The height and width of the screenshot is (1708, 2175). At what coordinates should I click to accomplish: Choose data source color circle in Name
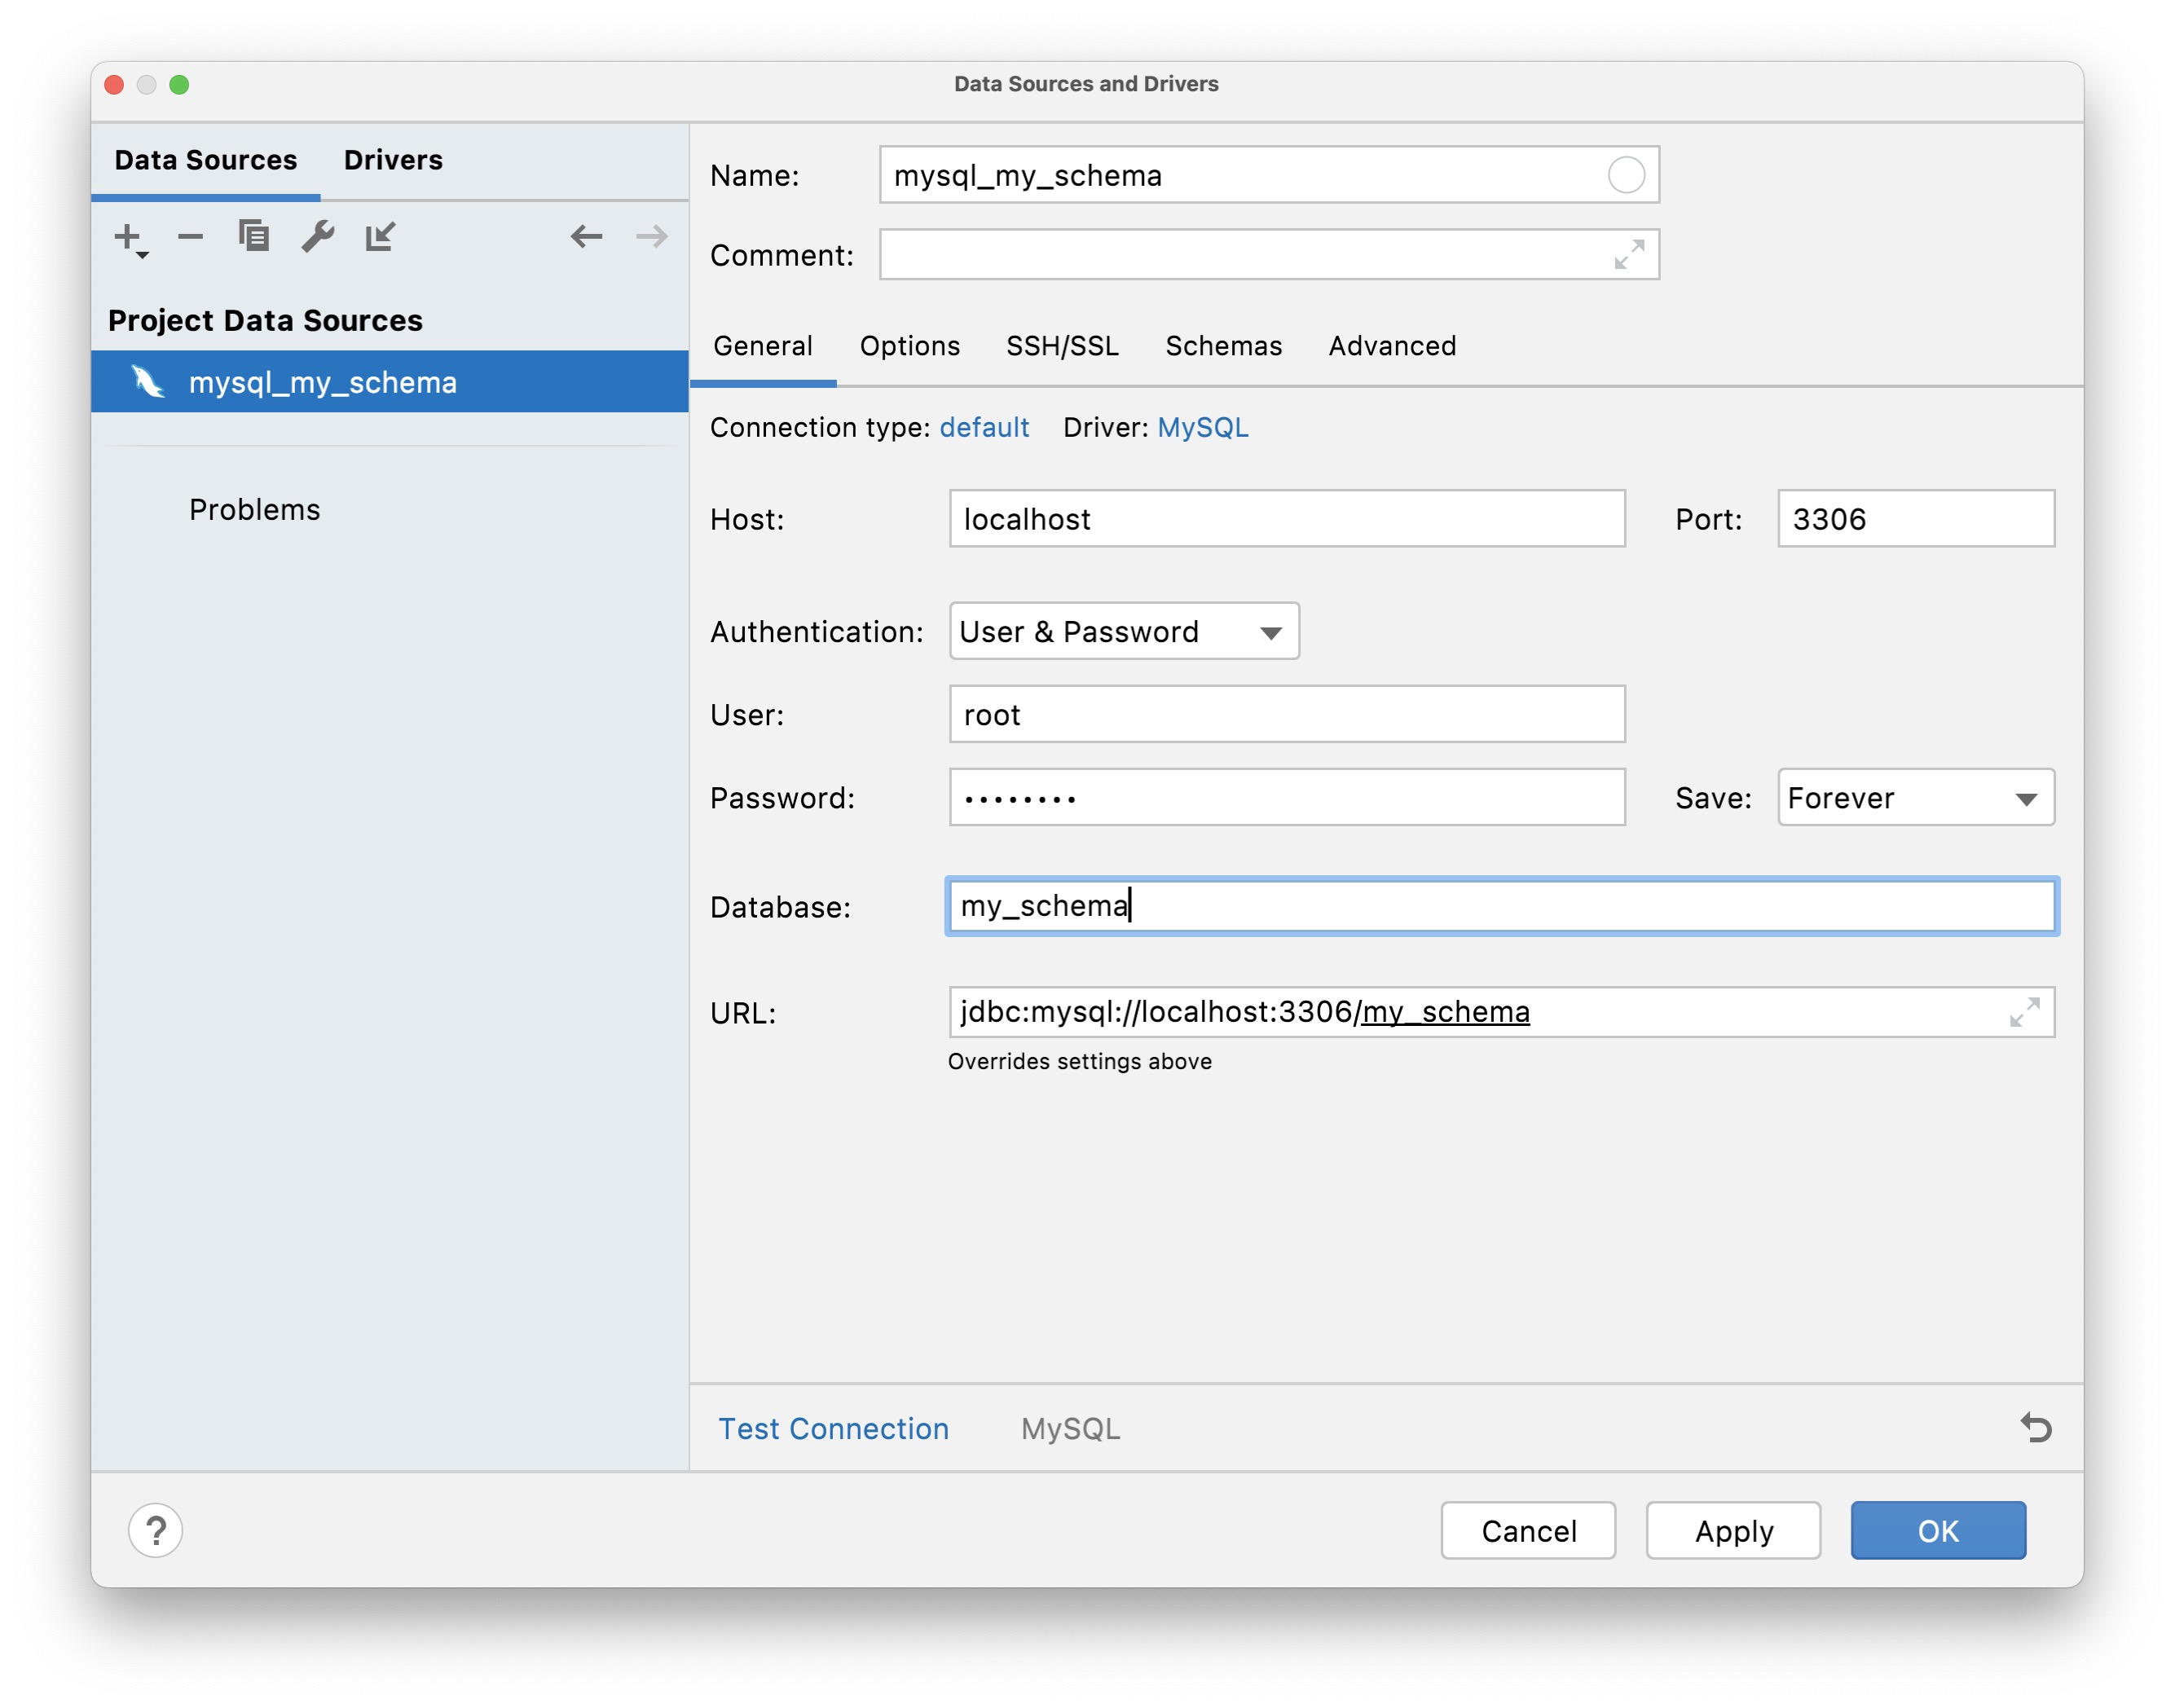[x=1625, y=175]
